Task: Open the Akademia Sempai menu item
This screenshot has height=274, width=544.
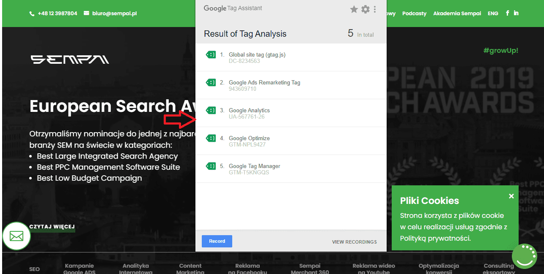Action: tap(457, 14)
